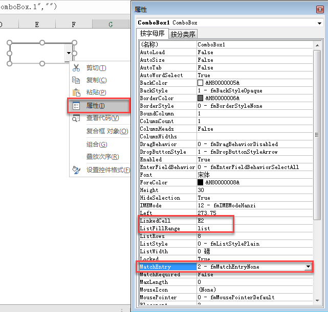Select the AutoTab property name
328x312 pixels.
click(150, 67)
